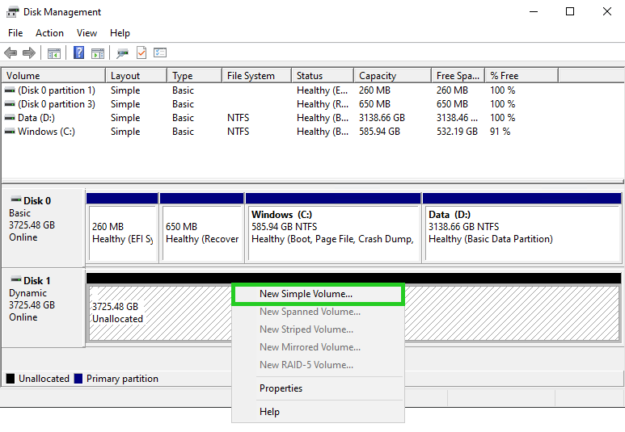Open the Action menu
625x432 pixels.
point(49,33)
